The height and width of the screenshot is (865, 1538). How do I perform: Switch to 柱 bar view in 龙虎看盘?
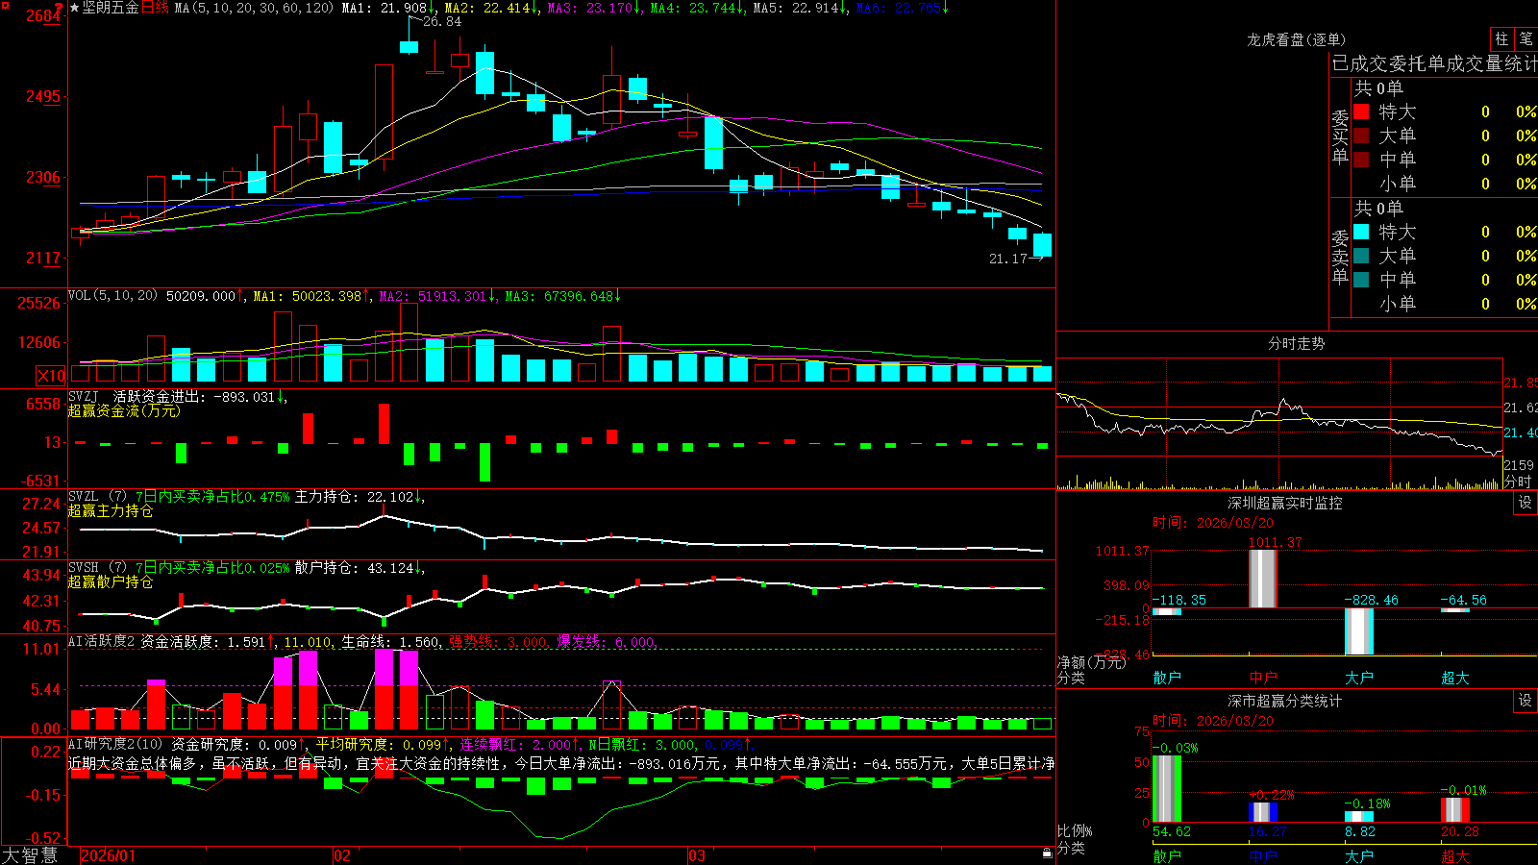pyautogui.click(x=1501, y=38)
